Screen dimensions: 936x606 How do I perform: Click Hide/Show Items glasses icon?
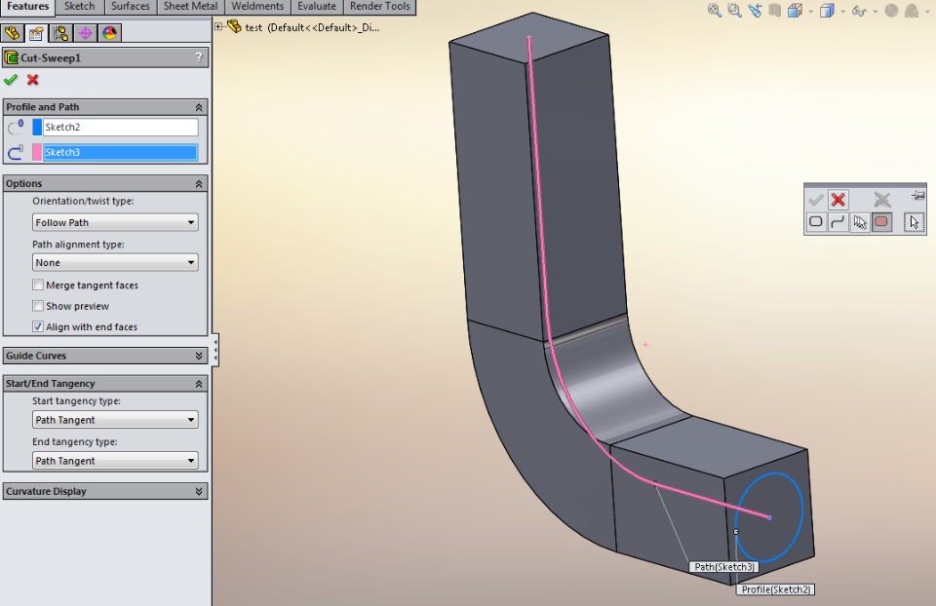click(x=859, y=11)
